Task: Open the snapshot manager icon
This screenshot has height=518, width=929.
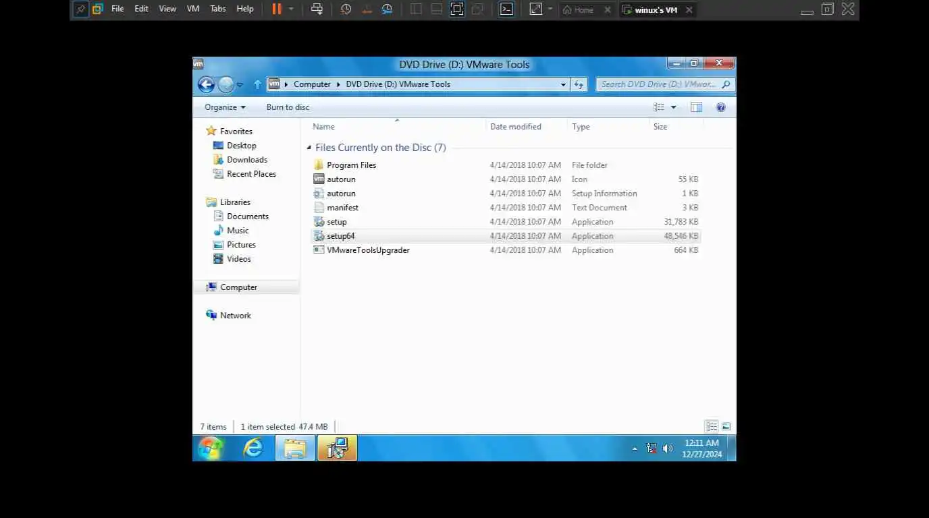Action: coord(387,9)
